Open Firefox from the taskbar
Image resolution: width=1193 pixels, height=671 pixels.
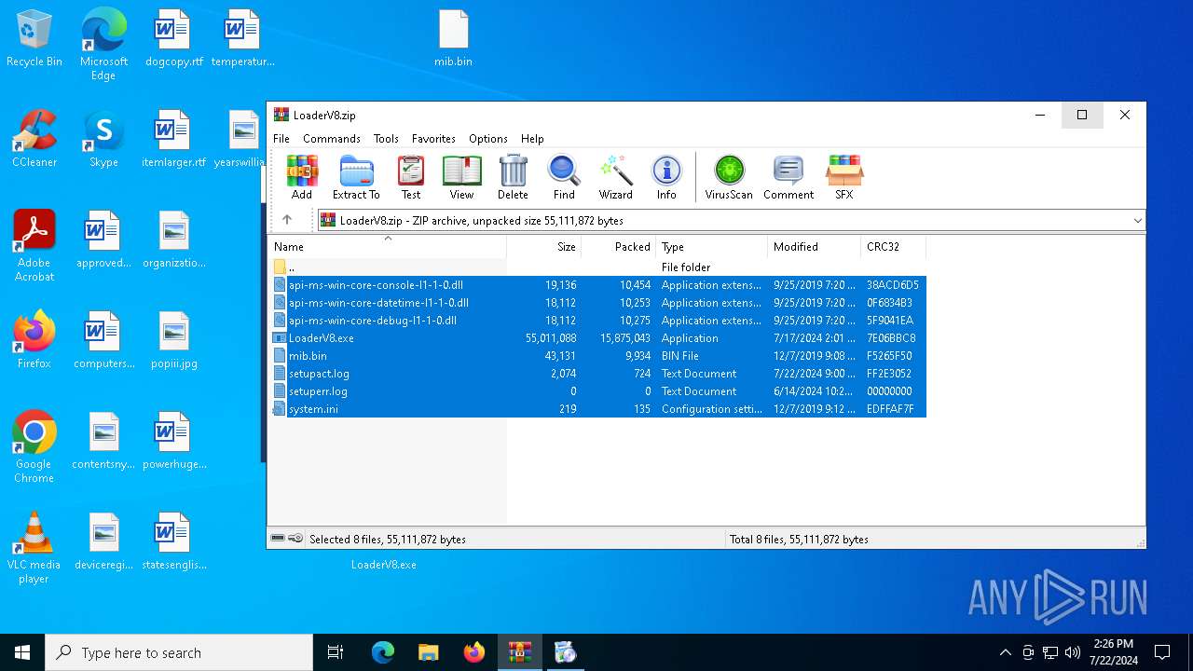pos(473,652)
